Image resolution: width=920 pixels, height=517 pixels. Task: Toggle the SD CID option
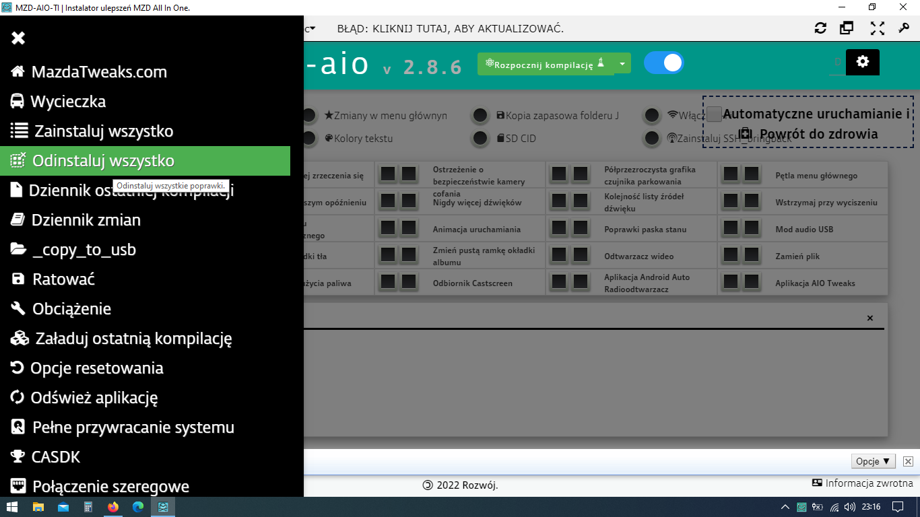click(x=480, y=139)
